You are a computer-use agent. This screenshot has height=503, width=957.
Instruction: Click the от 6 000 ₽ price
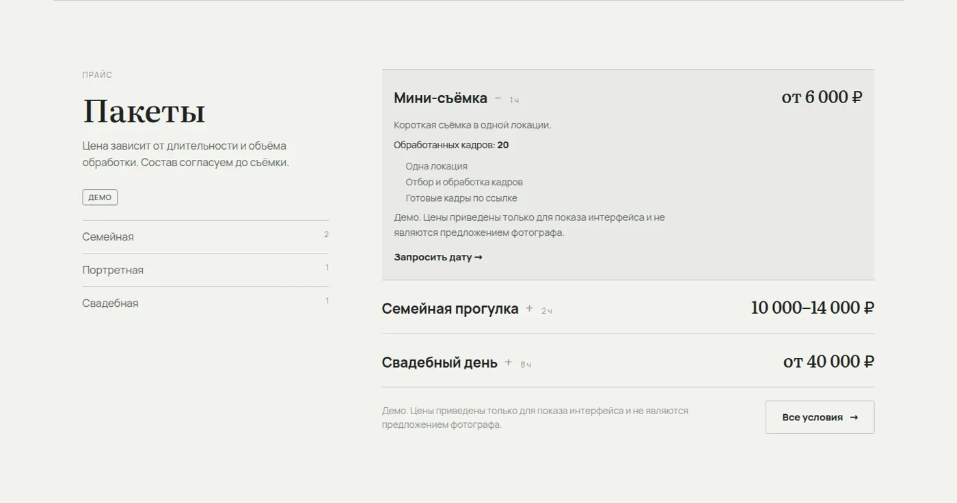click(x=822, y=98)
